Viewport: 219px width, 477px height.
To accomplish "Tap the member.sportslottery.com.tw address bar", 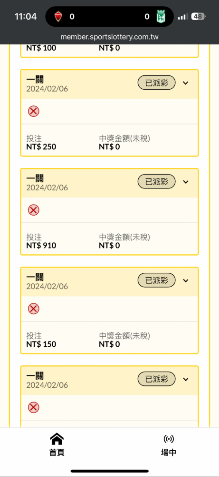I will [109, 37].
